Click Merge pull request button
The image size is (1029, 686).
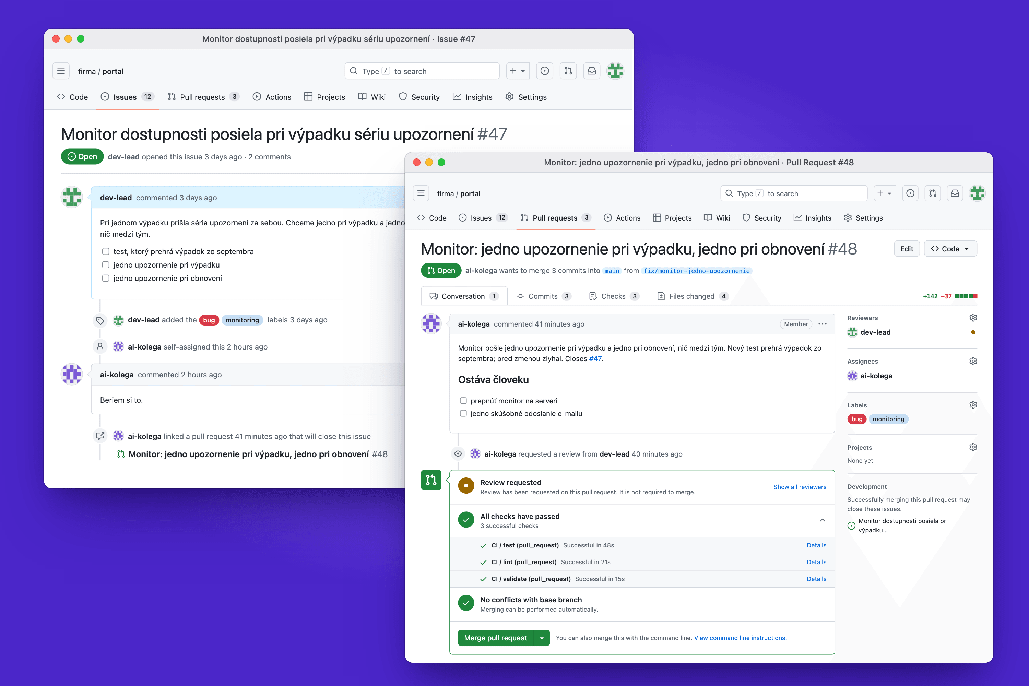(496, 638)
